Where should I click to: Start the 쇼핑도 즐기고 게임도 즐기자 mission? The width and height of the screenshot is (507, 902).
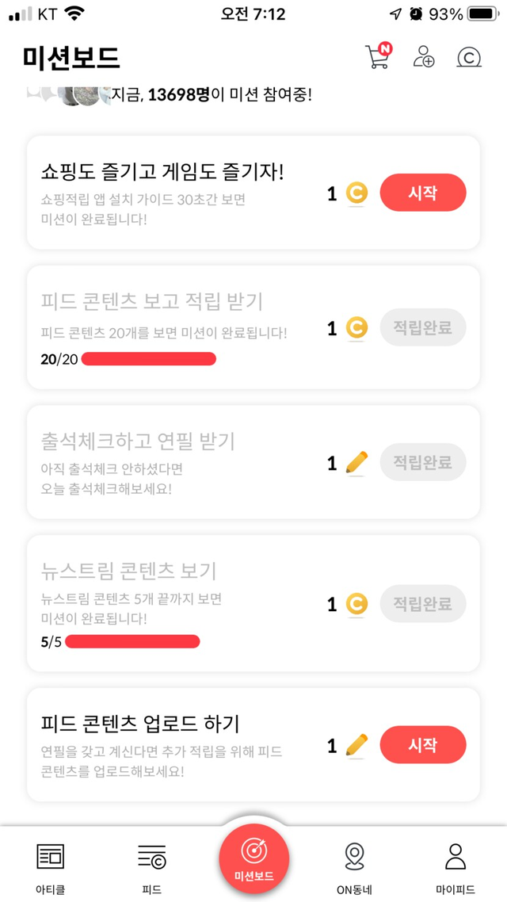coord(423,193)
